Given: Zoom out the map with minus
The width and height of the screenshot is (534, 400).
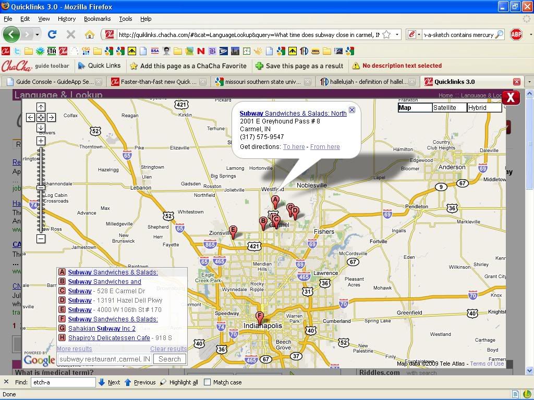Looking at the screenshot, I should (41, 239).
